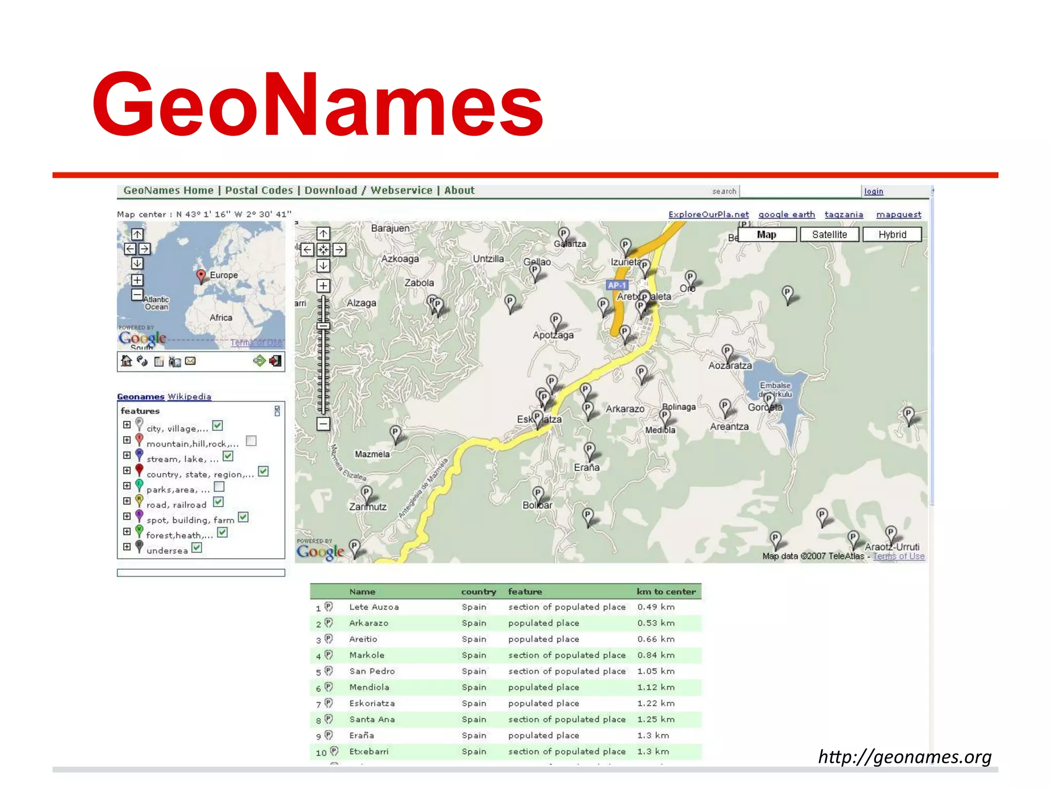Viewport: 1051px width, 788px height.
Task: Pan overview mini-map left arrow
Action: point(130,249)
